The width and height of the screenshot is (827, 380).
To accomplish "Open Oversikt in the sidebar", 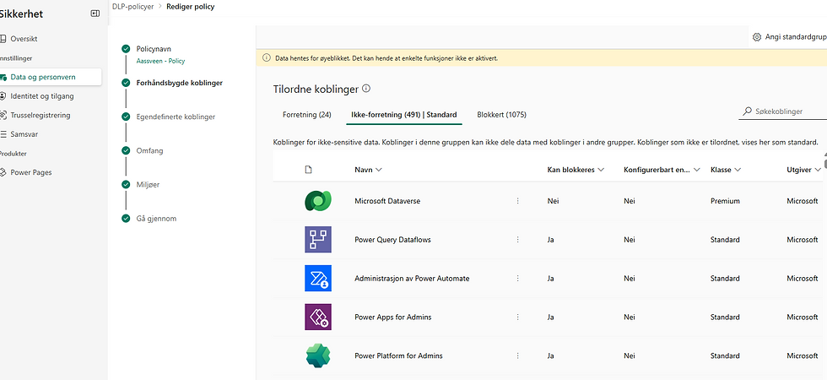I will [x=24, y=39].
